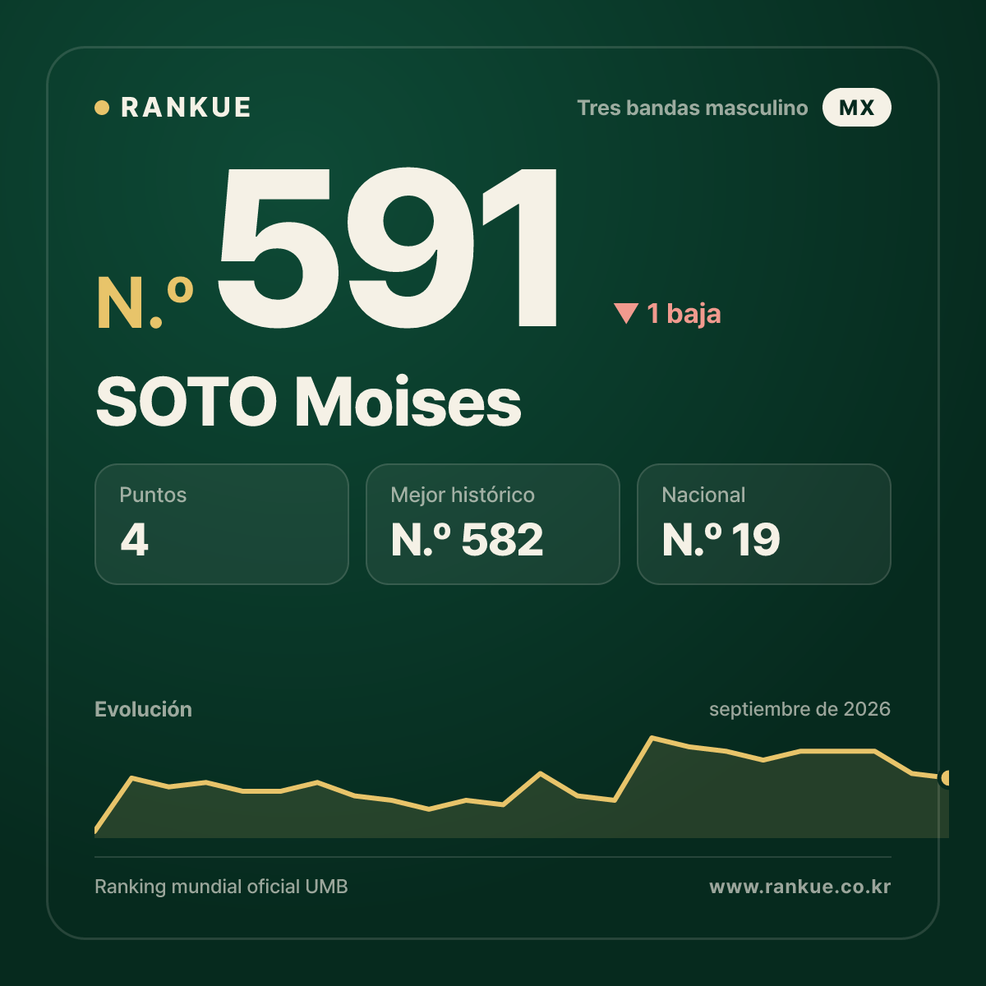
Task: Click the N.º 582 best rank value
Action: point(467,540)
